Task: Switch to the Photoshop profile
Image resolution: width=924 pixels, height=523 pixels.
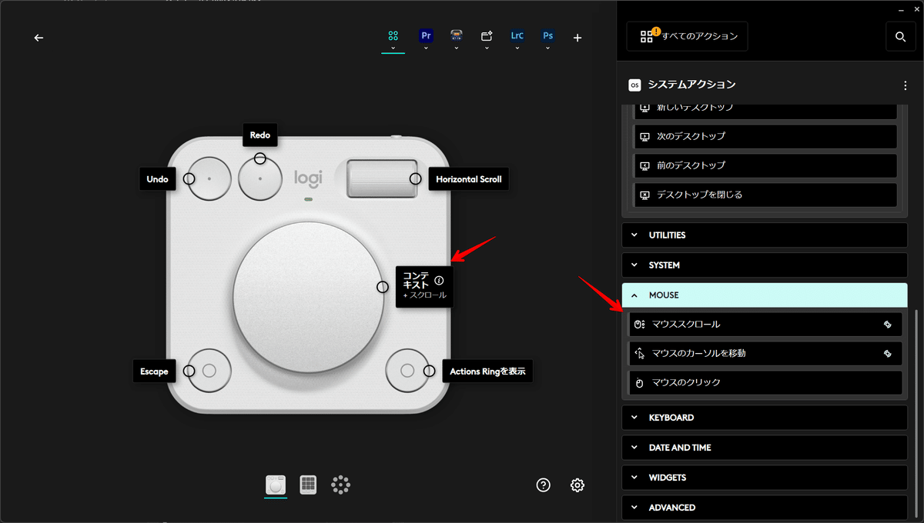Action: pyautogui.click(x=547, y=36)
